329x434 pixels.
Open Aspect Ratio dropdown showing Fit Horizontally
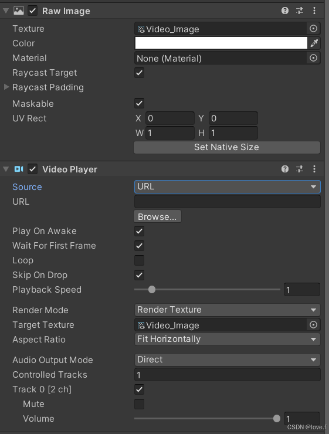(x=227, y=339)
